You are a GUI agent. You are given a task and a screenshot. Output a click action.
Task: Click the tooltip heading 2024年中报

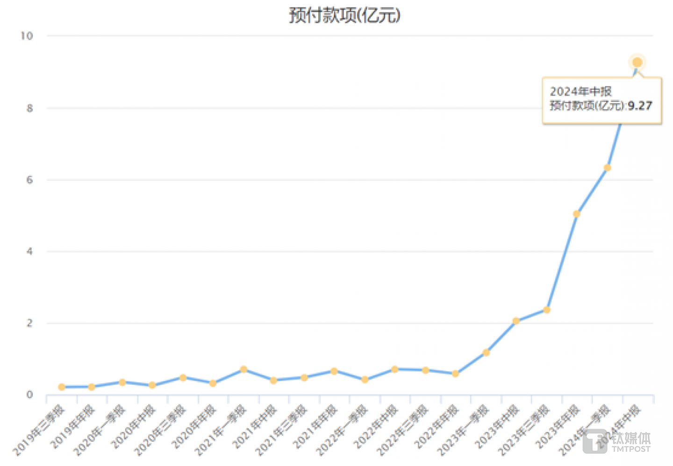[x=580, y=92]
